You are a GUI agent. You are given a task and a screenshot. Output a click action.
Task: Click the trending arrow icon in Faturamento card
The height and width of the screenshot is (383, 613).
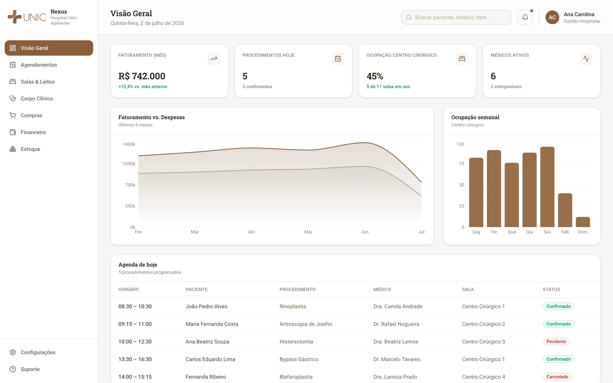[x=214, y=59]
